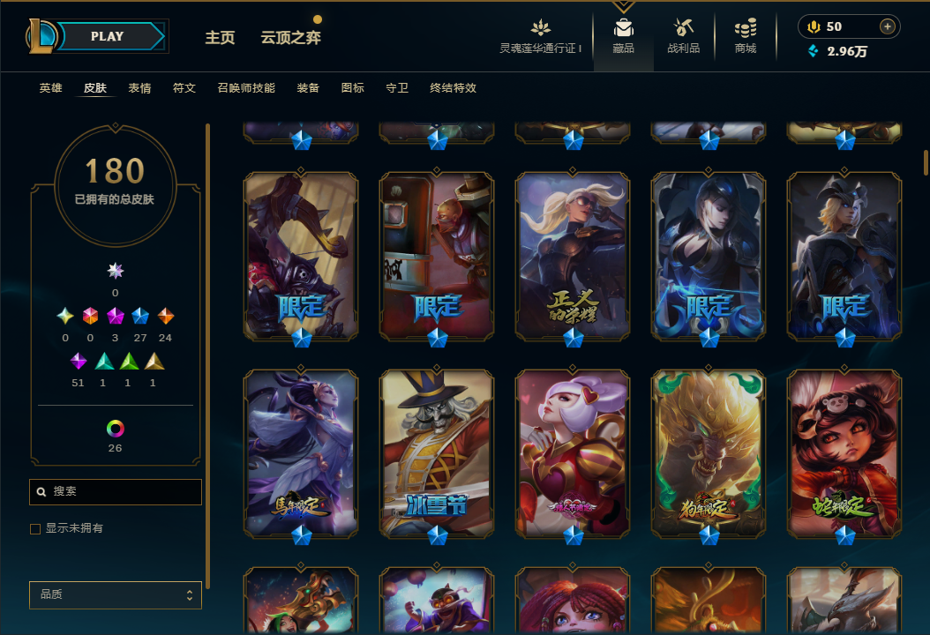Screen dimensions: 930x635
Task: Open the 藏品 collection bag icon
Action: [623, 28]
